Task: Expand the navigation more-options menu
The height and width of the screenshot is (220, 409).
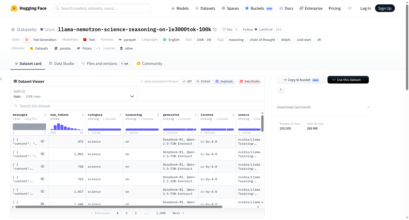Action: tap(349, 8)
